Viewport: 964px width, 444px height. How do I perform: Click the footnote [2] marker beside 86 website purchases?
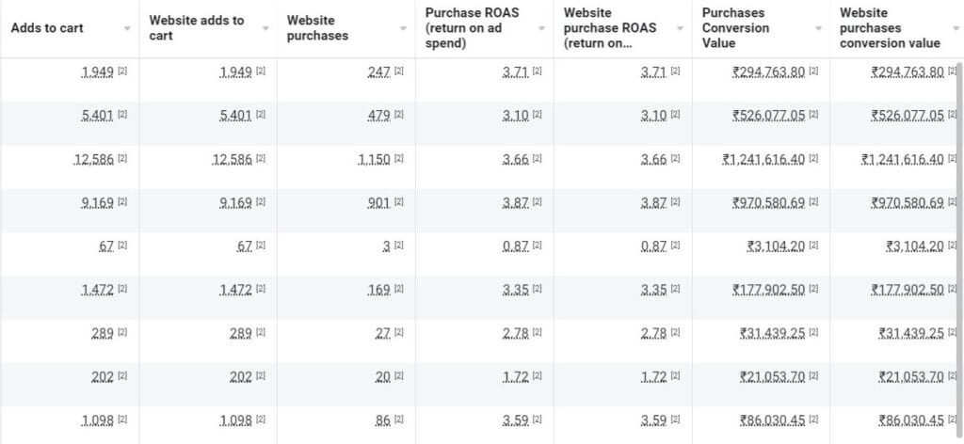(399, 420)
